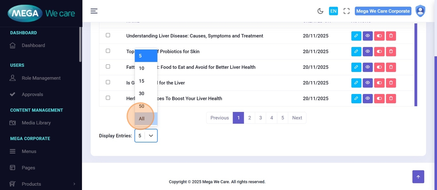Open Role Management in the sidebar
The height and width of the screenshot is (190, 437).
[x=41, y=78]
